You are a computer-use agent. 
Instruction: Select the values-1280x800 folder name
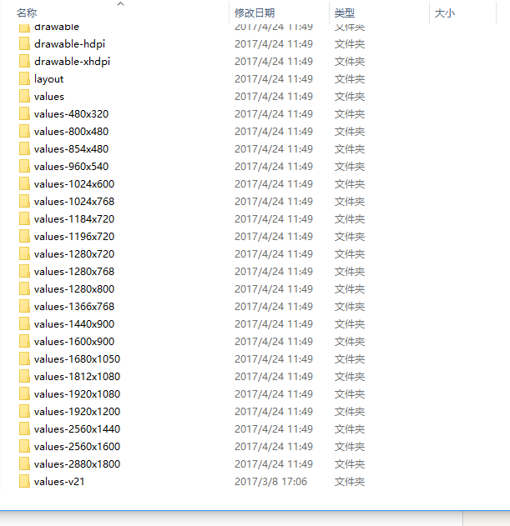point(74,288)
